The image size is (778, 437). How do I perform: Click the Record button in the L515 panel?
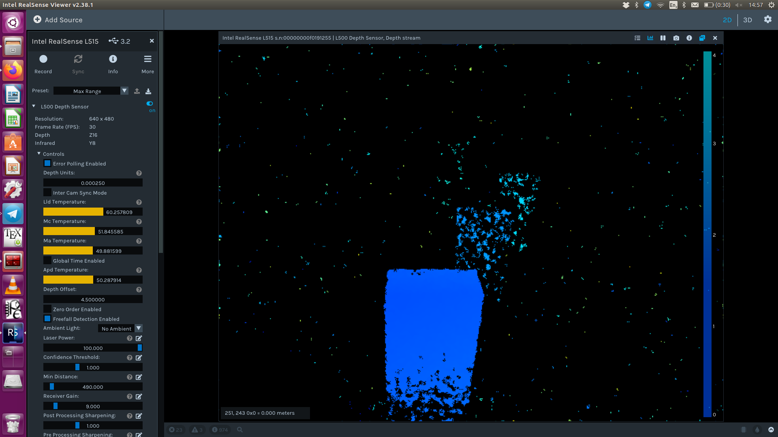point(43,64)
